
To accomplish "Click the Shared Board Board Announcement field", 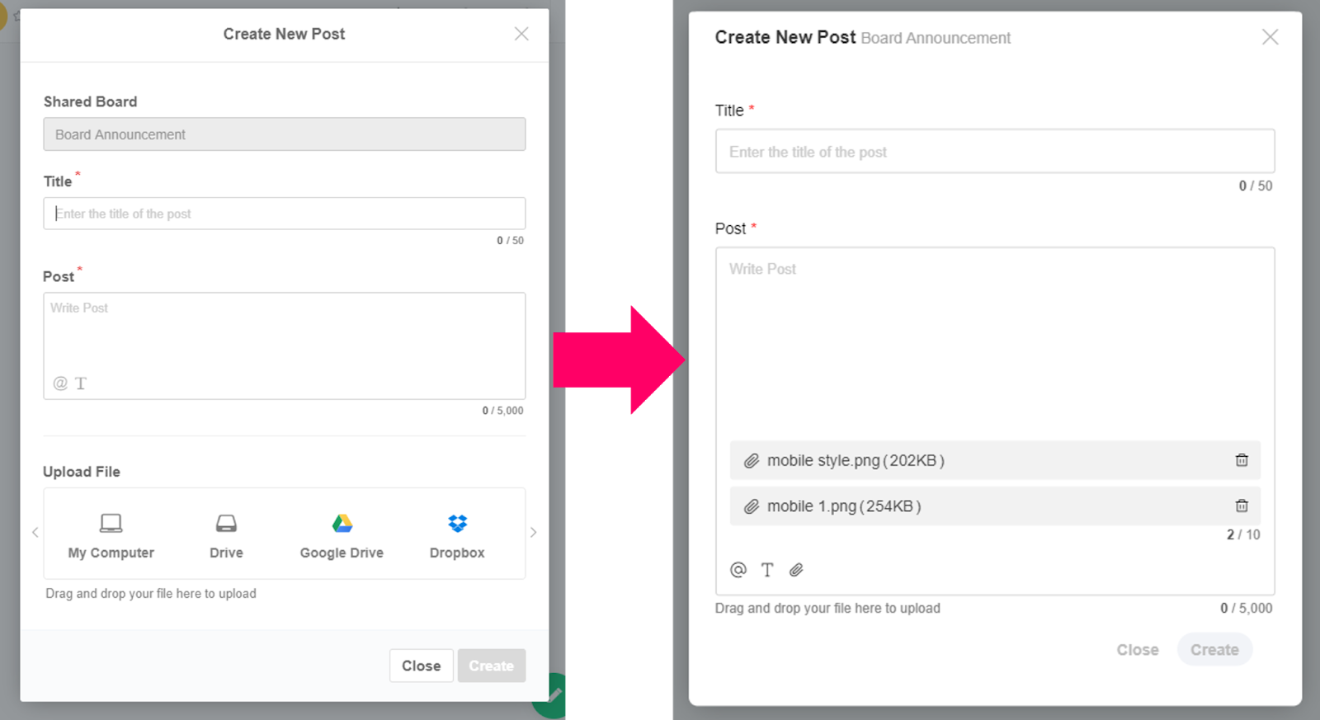I will point(285,134).
